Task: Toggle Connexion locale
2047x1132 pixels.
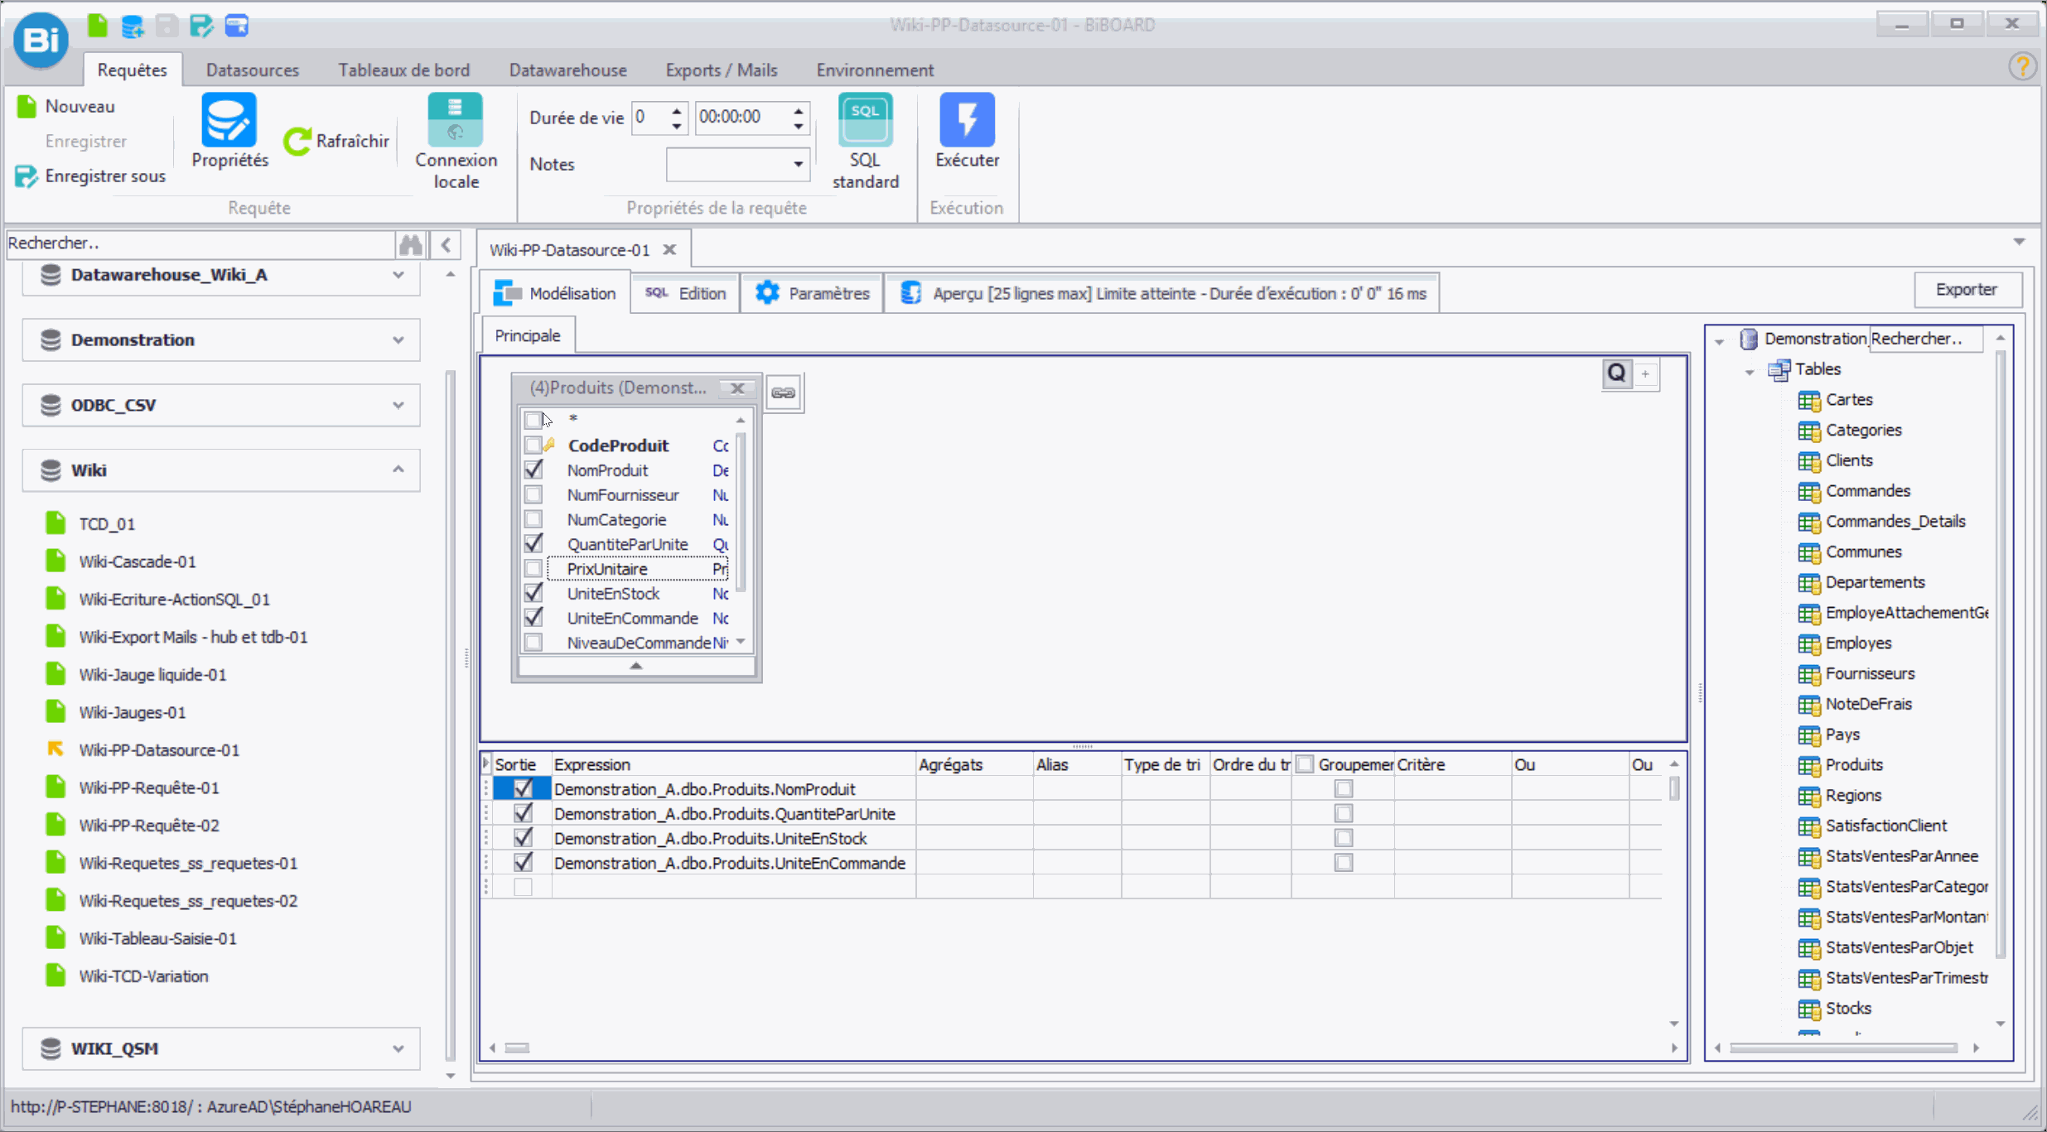Action: [456, 142]
